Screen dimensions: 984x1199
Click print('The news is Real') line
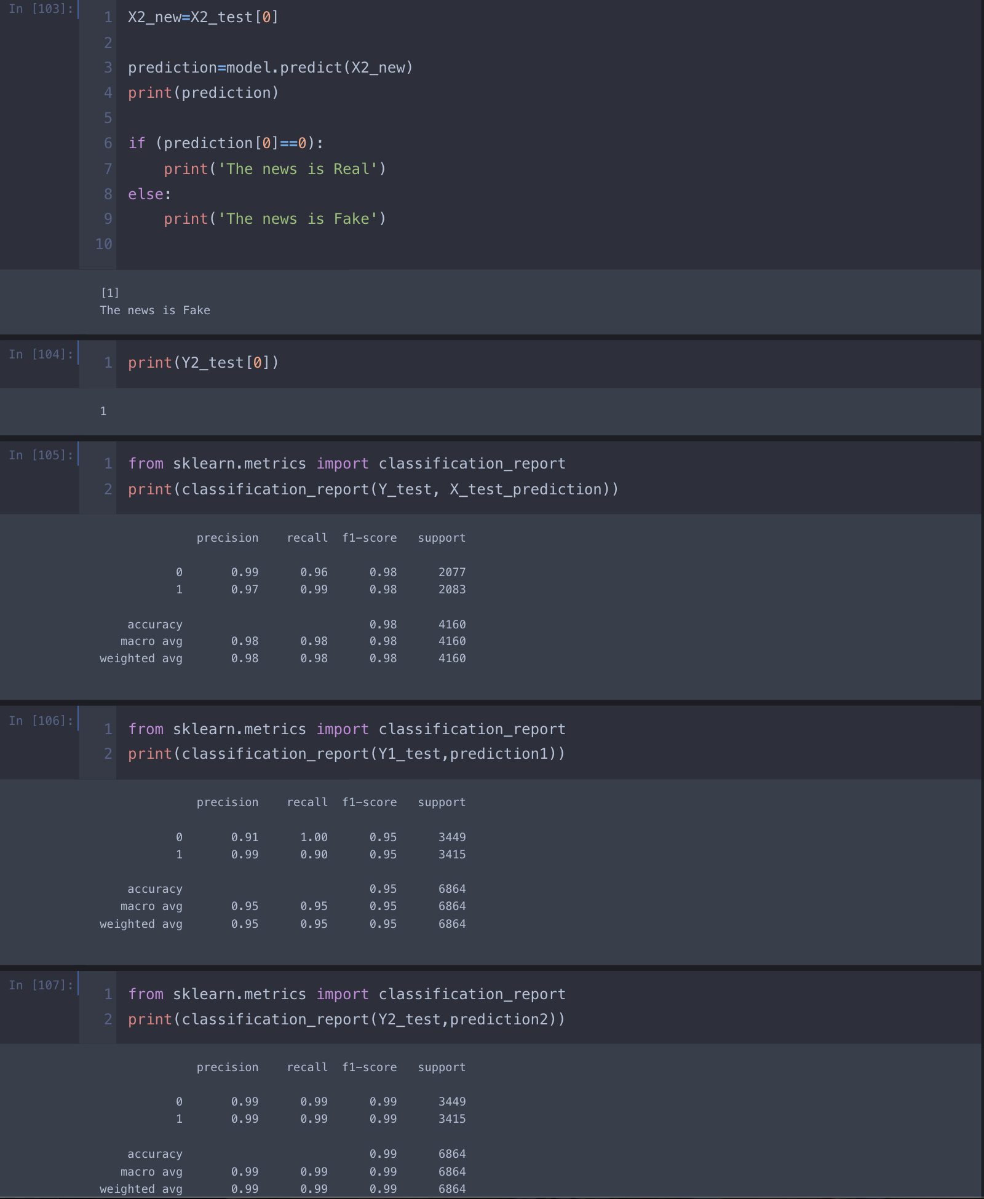tap(274, 169)
